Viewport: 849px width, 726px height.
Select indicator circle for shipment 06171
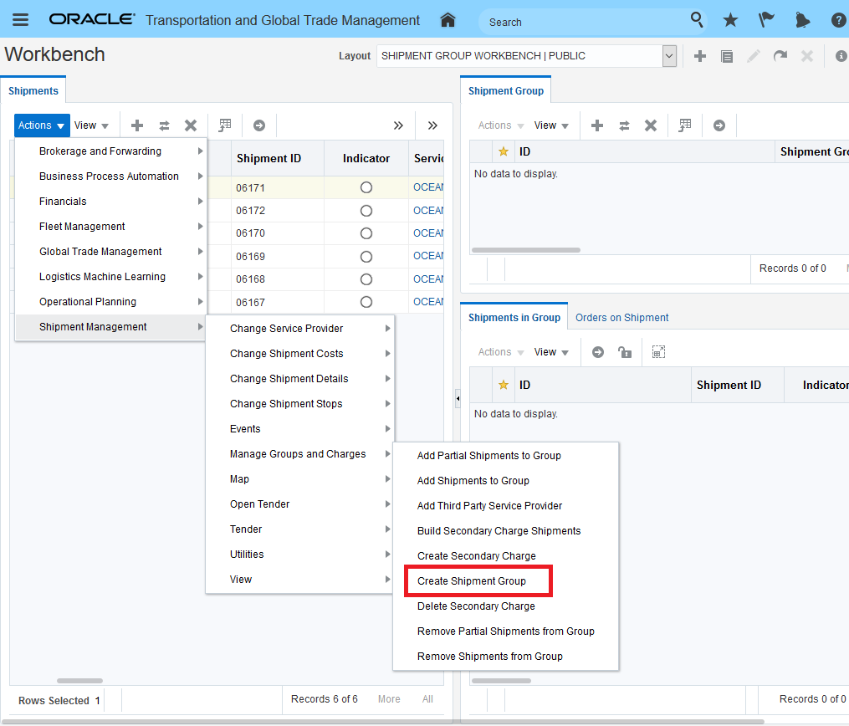coord(366,187)
